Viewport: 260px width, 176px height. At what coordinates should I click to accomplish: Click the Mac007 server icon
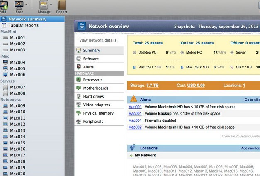click(x=5, y=87)
